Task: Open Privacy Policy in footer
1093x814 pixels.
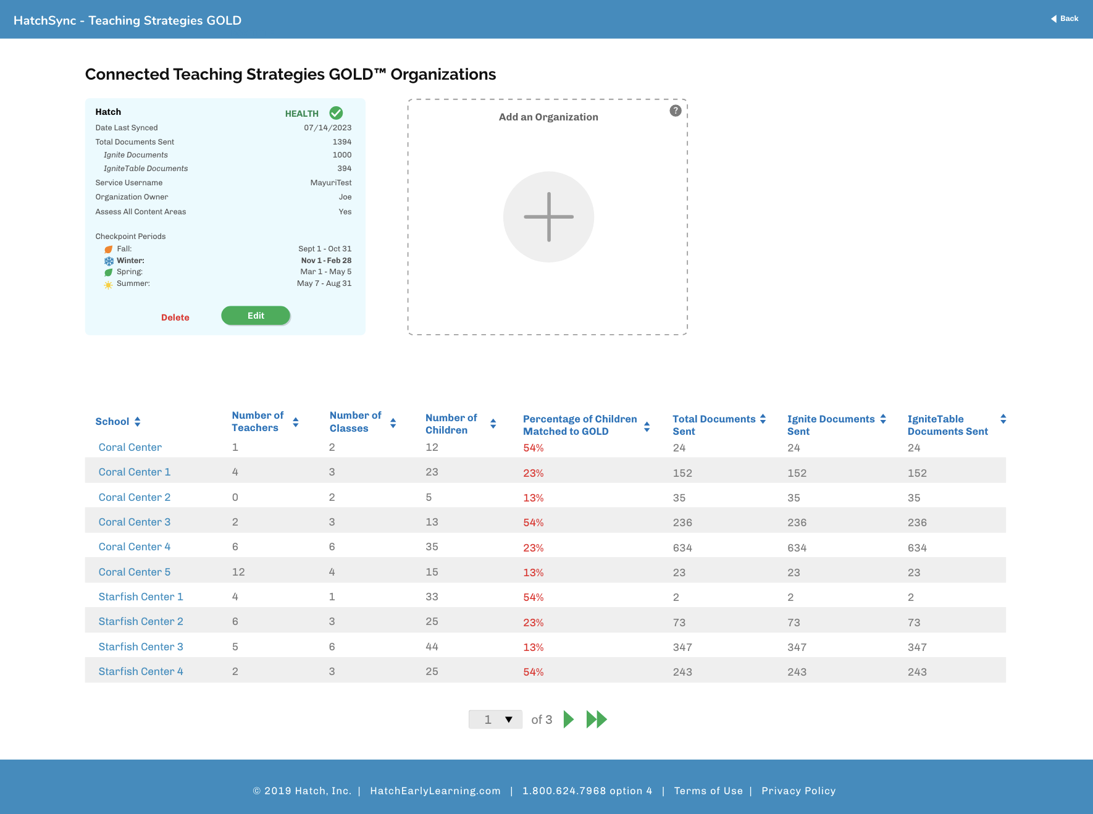Action: (798, 791)
